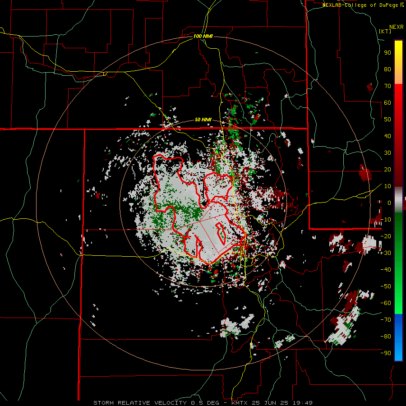Click the -10 value on the velocity scale

386,220
